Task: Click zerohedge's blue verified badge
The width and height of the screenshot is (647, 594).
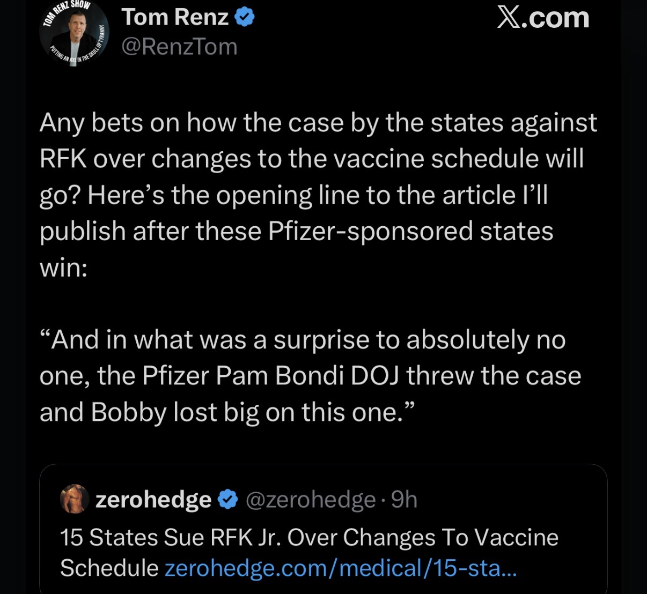Action: coord(228,500)
